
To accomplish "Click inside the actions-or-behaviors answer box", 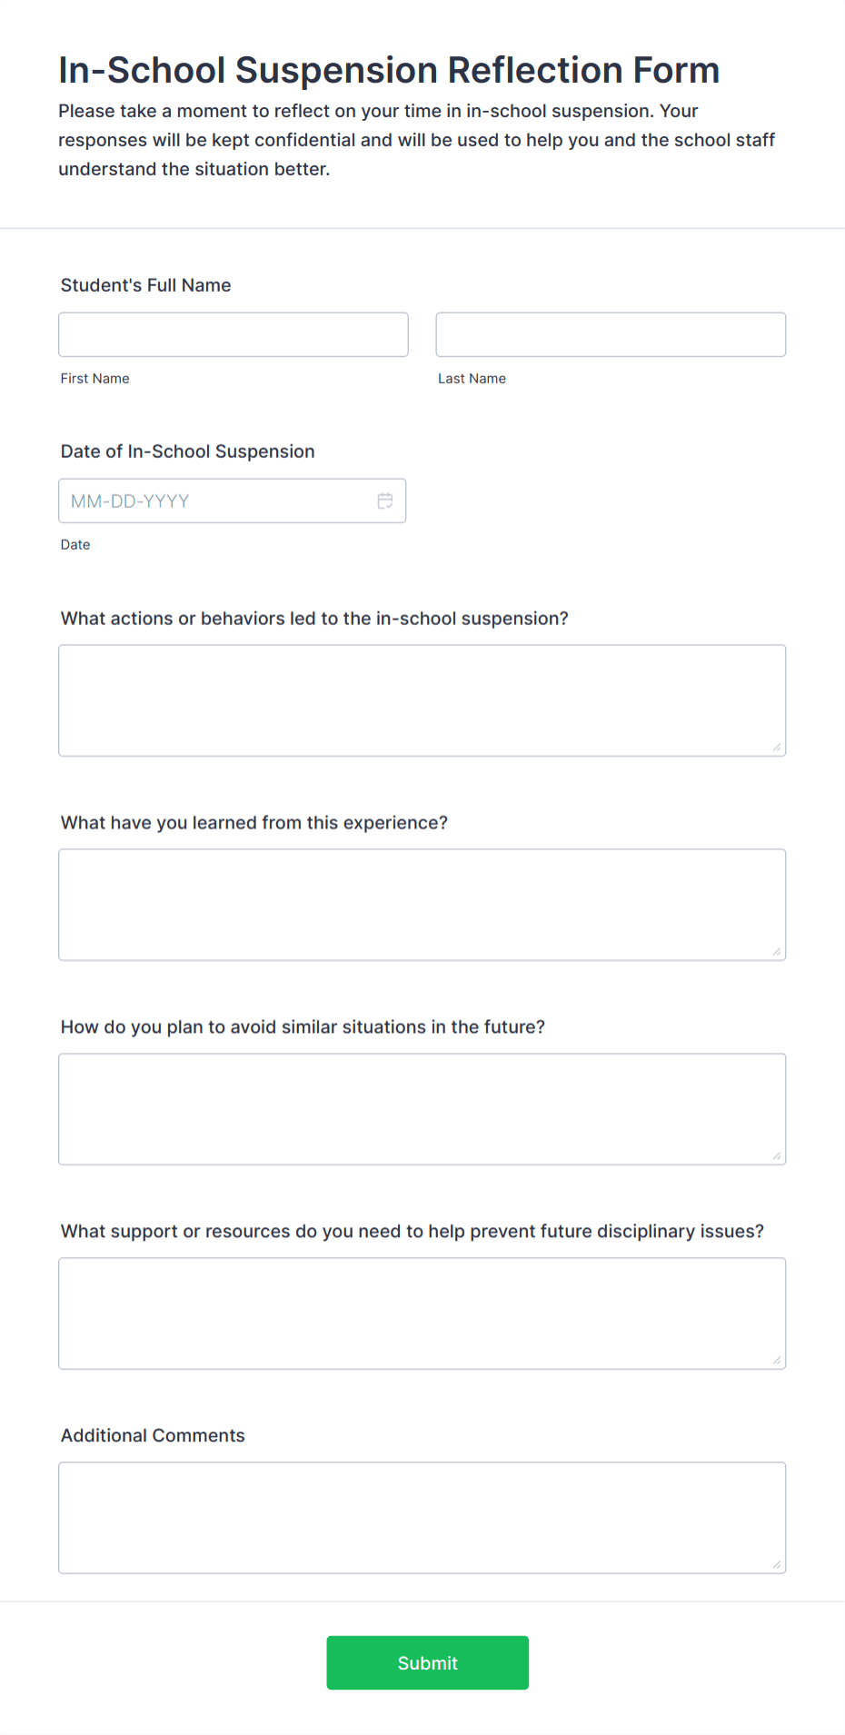I will (x=422, y=699).
